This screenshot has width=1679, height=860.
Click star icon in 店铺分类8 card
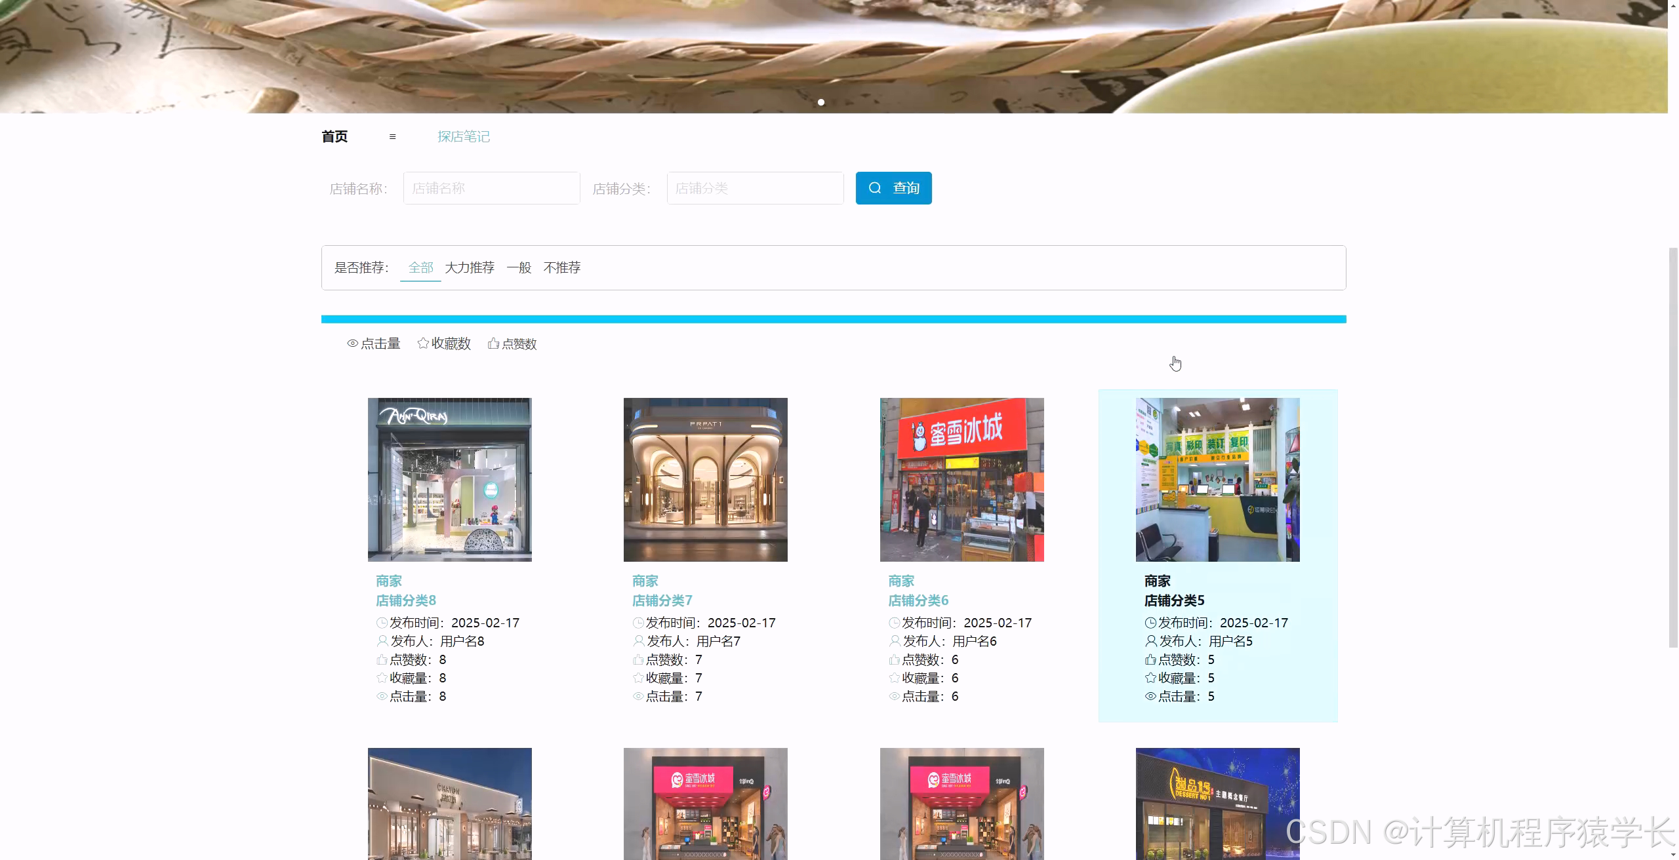point(382,678)
